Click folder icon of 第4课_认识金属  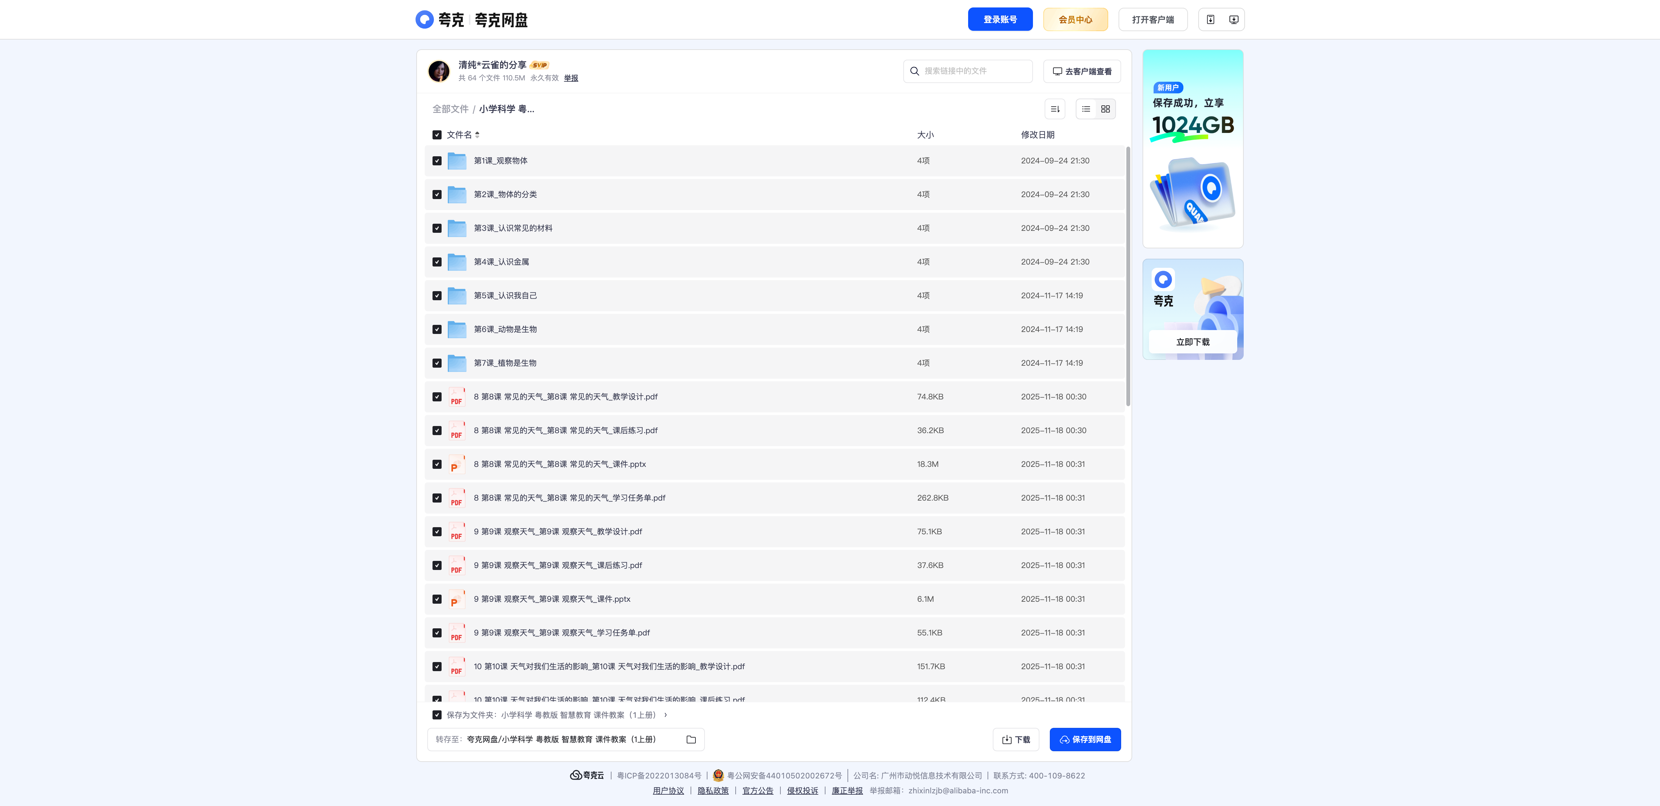[x=457, y=262]
